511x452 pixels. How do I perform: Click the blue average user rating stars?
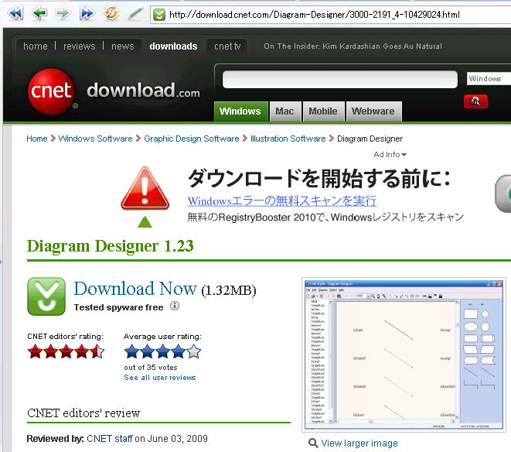coord(162,351)
